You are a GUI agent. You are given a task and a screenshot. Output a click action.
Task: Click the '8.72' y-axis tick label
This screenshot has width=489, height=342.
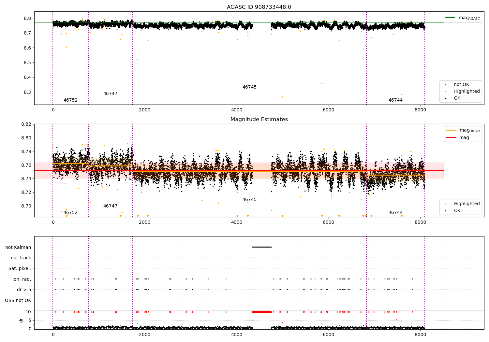click(26, 192)
